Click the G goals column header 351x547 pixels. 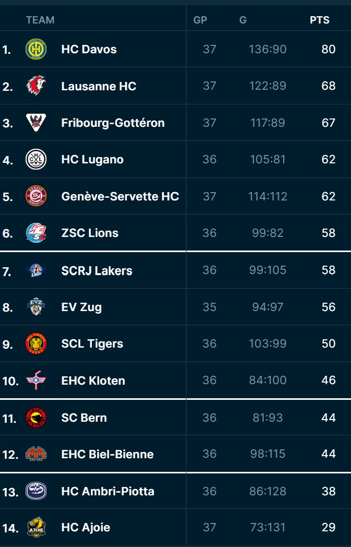click(x=243, y=20)
